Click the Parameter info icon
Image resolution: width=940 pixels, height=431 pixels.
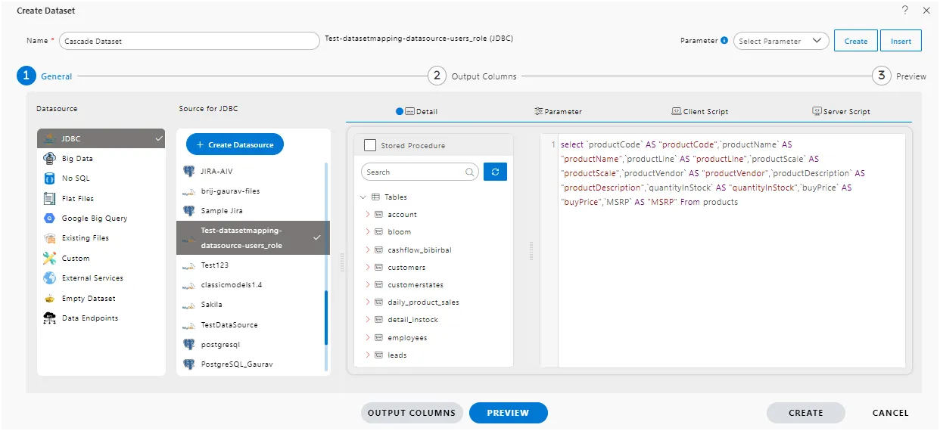click(725, 40)
